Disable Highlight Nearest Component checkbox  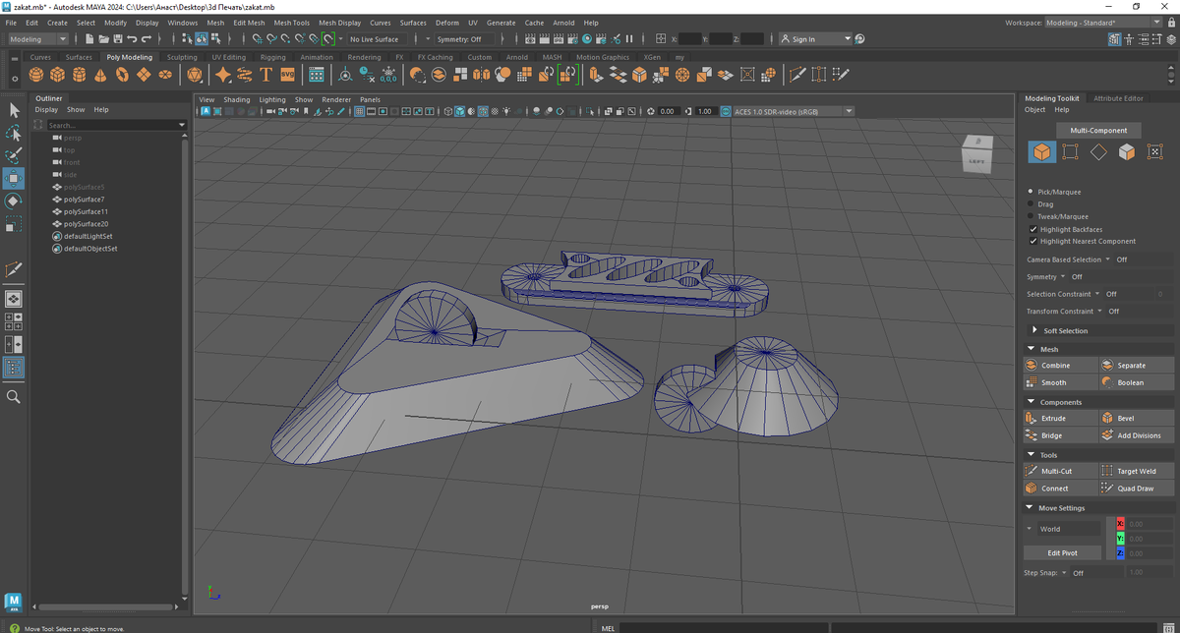[x=1032, y=241]
